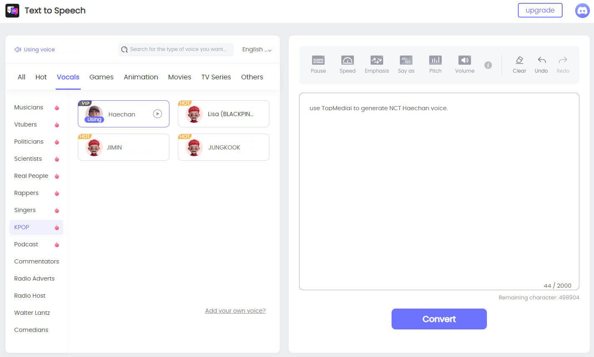594x357 pixels.
Task: Select the JUNGKOOK voice card
Action: (x=223, y=147)
